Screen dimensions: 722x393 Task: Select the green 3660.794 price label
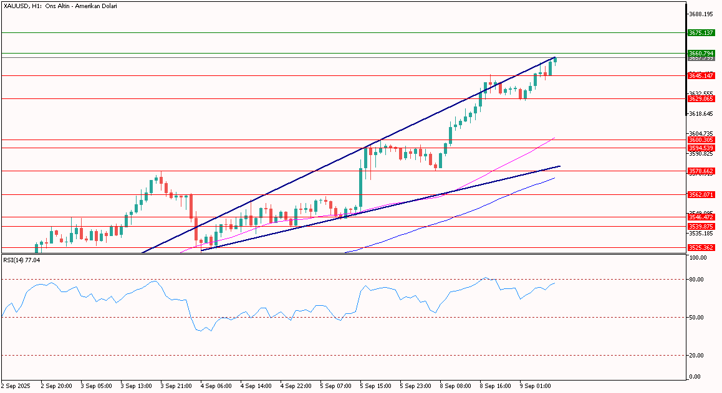pyautogui.click(x=701, y=54)
